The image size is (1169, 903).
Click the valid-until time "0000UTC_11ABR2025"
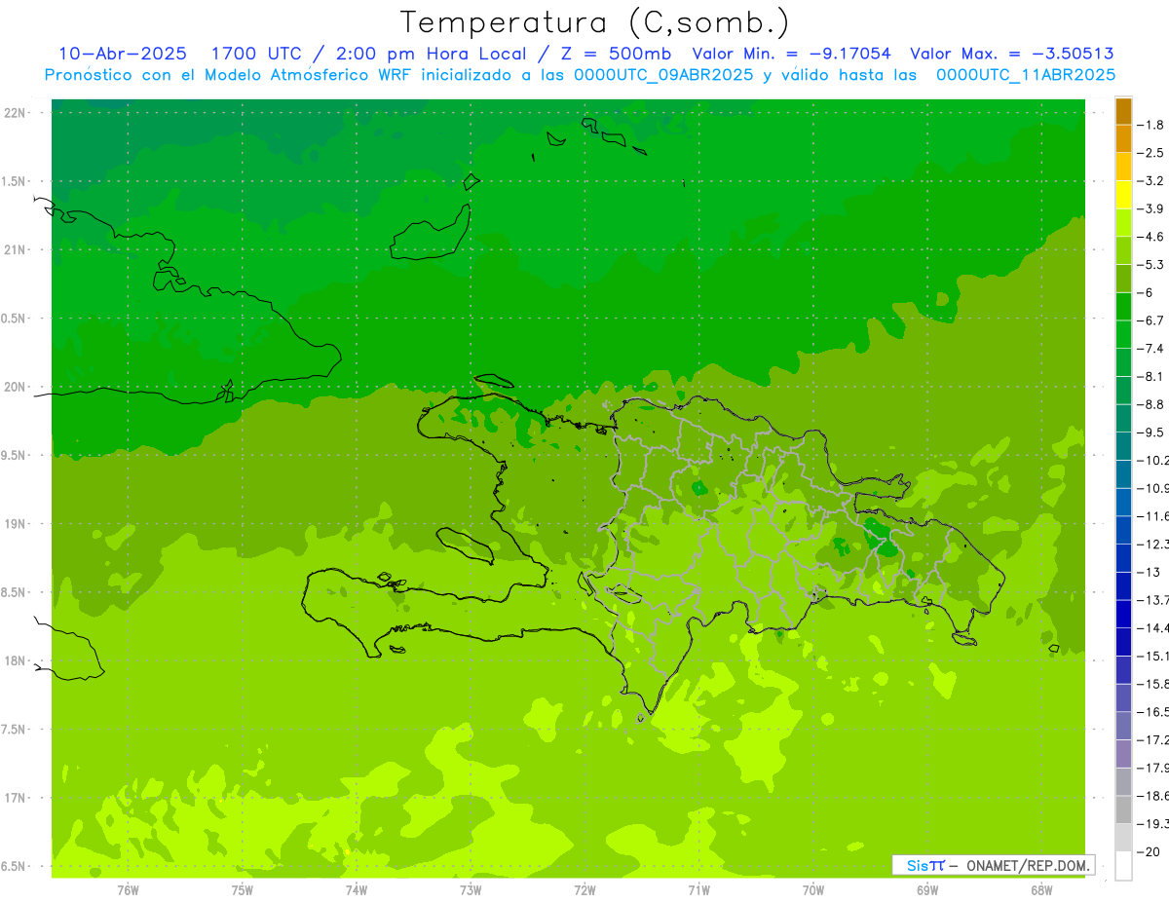point(1025,75)
